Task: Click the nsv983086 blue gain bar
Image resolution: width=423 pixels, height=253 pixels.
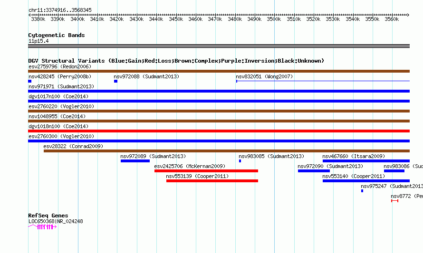Action: [x=394, y=171]
